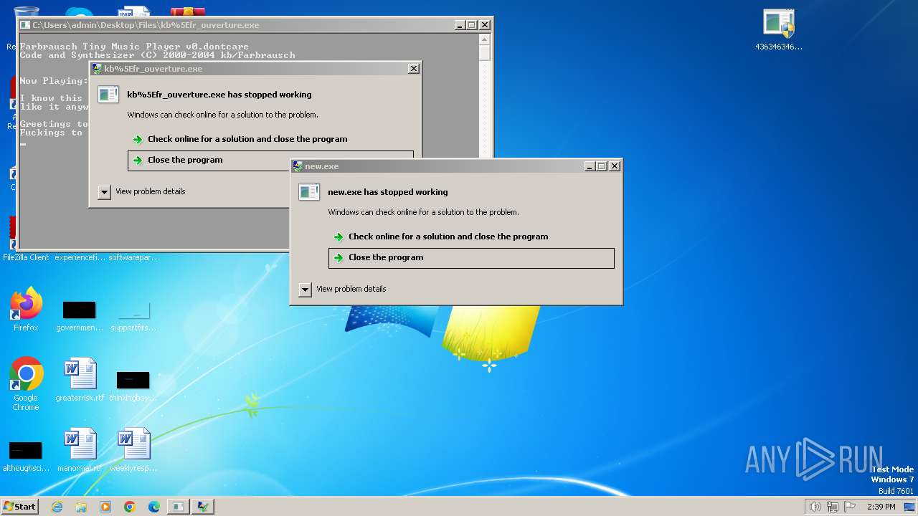This screenshot has height=516, width=918.
Task: Open Action Center flag icon
Action: pos(850,507)
